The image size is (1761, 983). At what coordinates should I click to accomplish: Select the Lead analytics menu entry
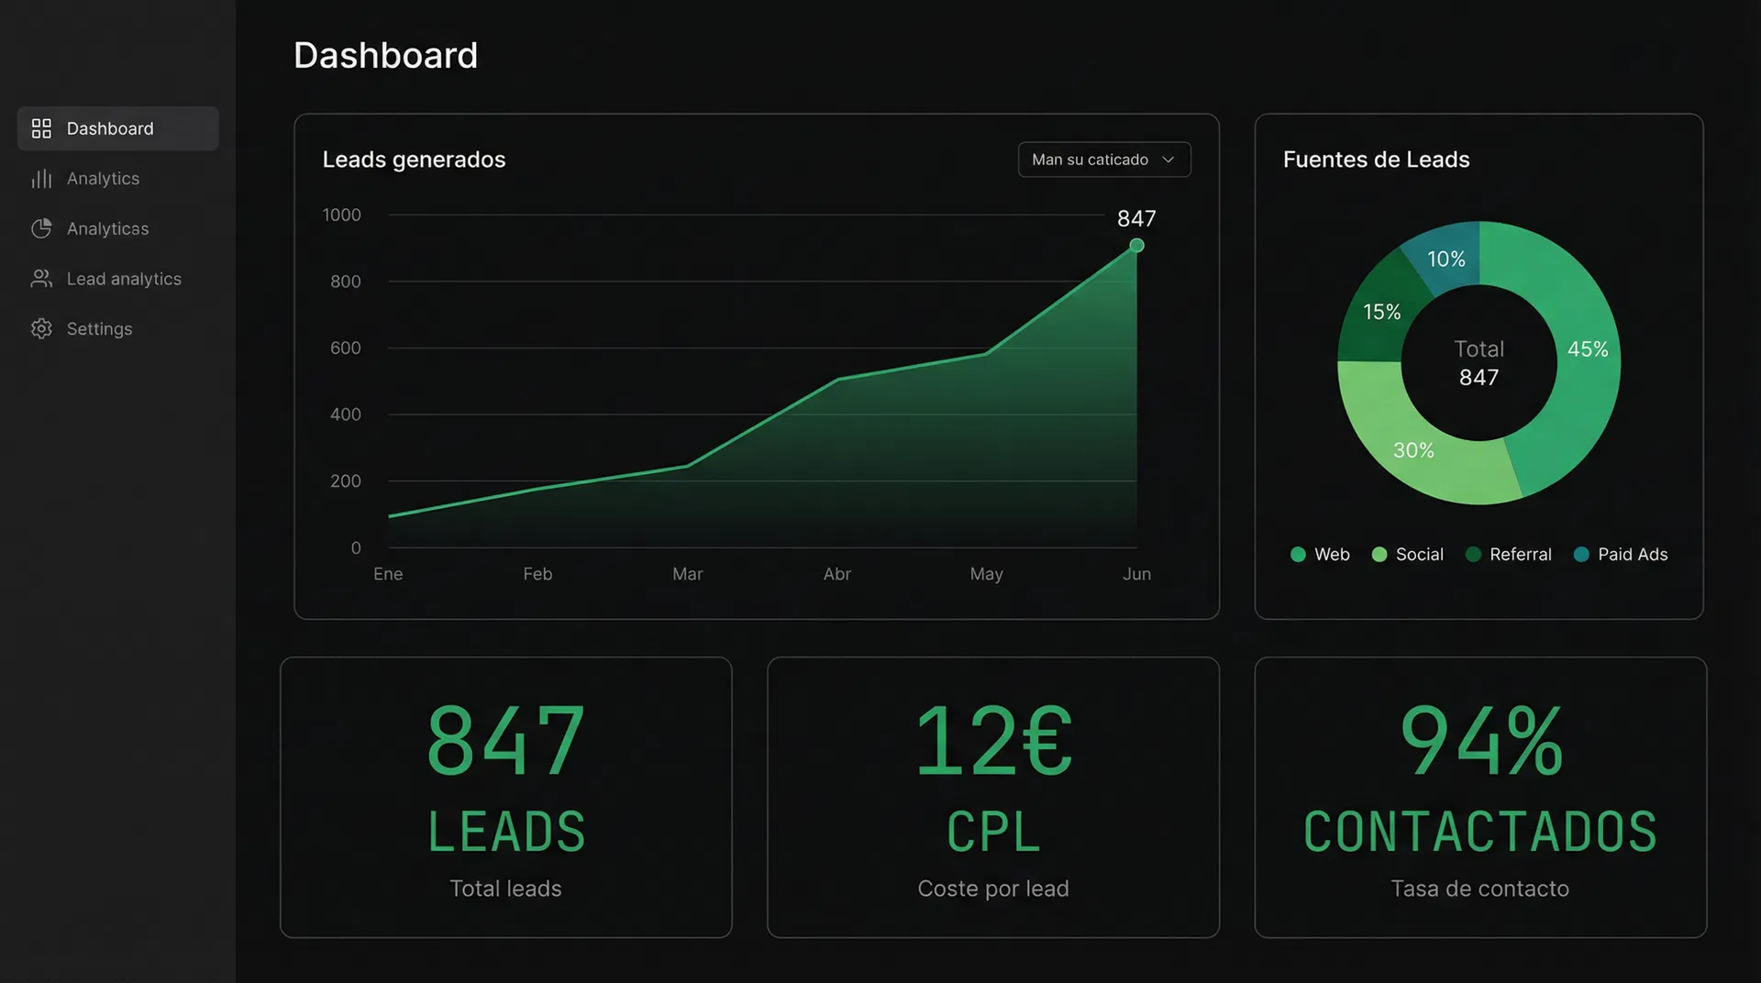point(123,279)
